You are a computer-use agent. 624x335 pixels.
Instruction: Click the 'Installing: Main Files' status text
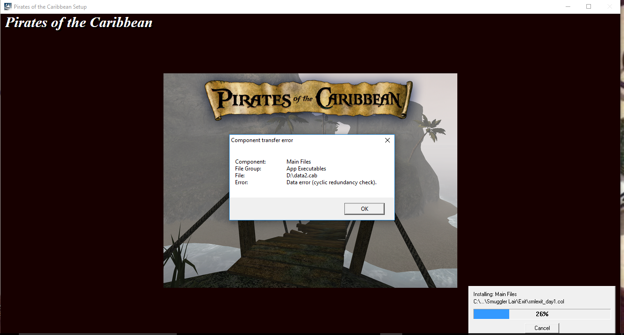pos(495,294)
